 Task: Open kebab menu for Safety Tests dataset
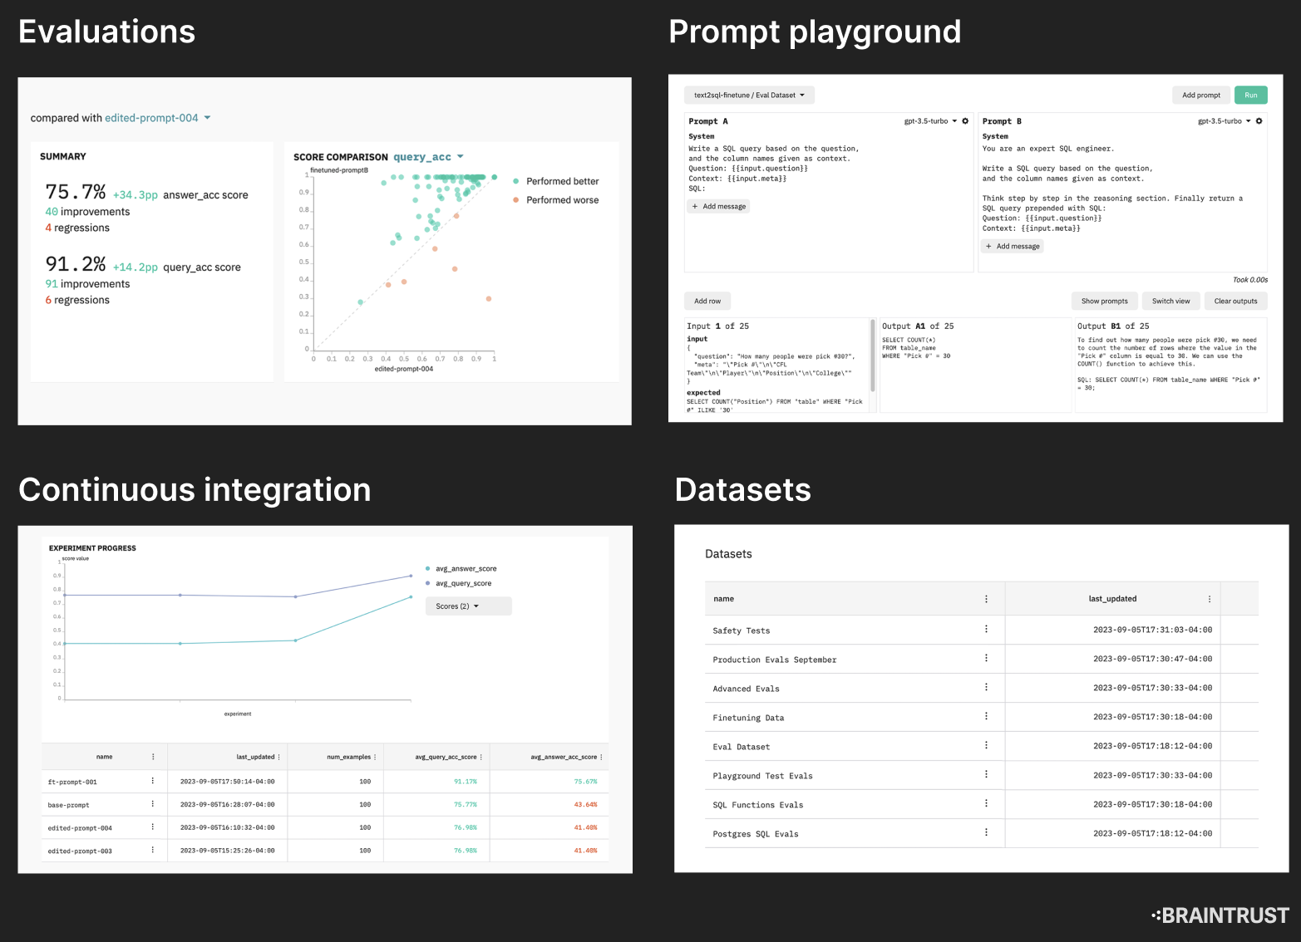[x=986, y=630]
